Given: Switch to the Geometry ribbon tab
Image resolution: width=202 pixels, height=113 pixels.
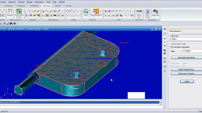Looking at the screenshot, I should [9, 6].
